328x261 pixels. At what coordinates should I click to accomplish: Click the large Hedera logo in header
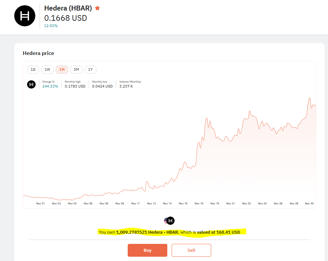pos(25,16)
